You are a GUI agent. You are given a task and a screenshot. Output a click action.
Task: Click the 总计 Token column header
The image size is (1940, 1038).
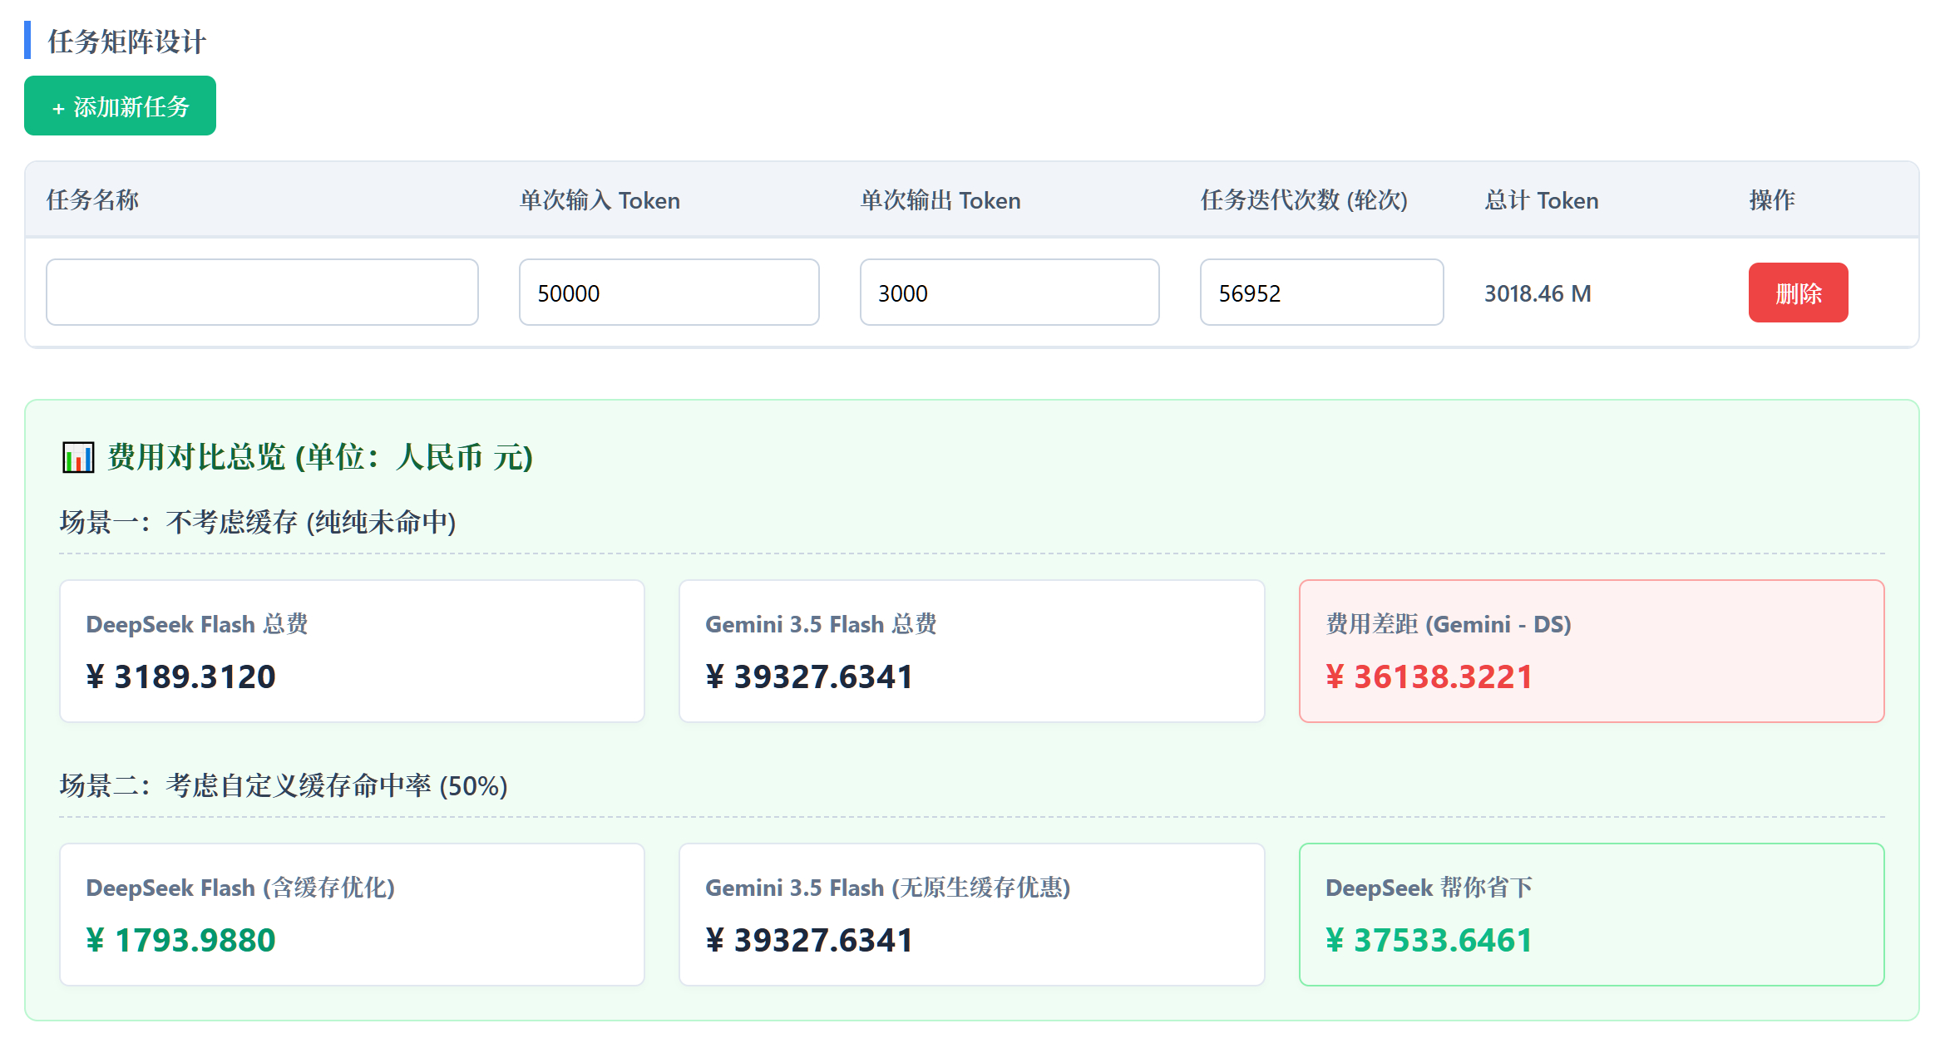[x=1542, y=200]
